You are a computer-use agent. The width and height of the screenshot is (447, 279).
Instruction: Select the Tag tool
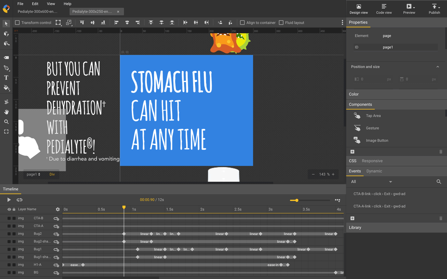tap(6, 58)
